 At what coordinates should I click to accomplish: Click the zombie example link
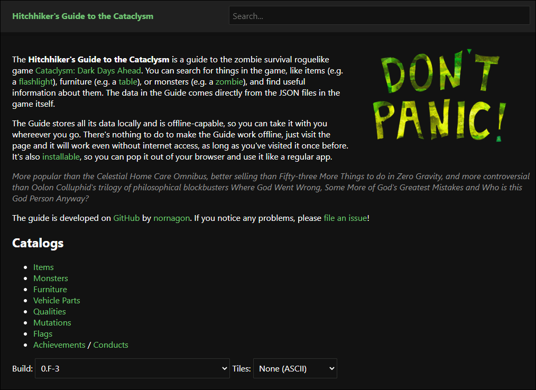[229, 82]
